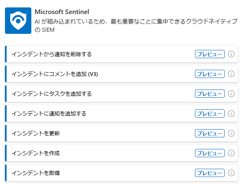
Task: View info icon for インシデントを作成
Action: (x=231, y=153)
